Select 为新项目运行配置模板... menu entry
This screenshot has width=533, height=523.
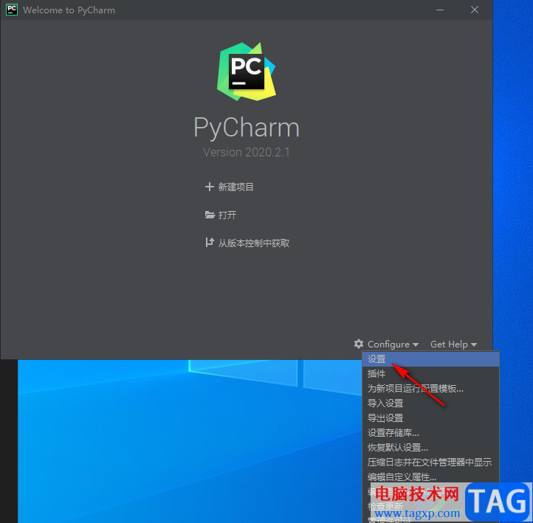pyautogui.click(x=430, y=389)
